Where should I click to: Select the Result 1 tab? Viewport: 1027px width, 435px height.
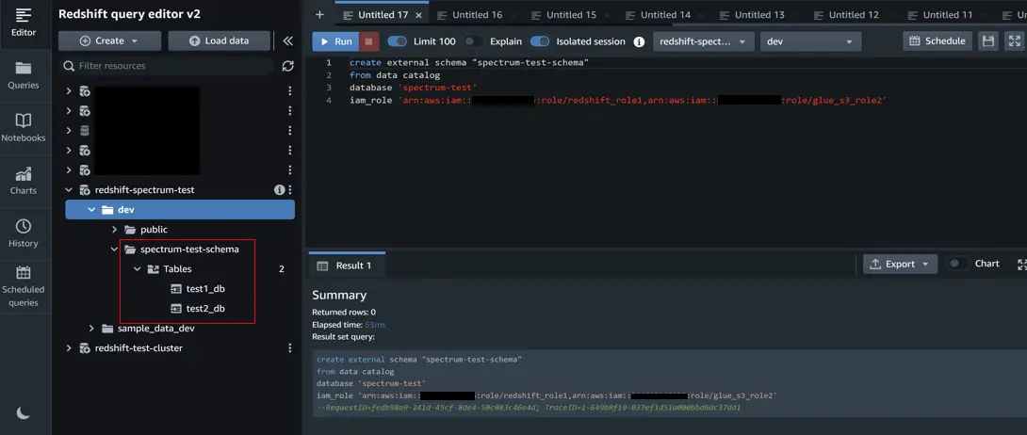coord(346,265)
